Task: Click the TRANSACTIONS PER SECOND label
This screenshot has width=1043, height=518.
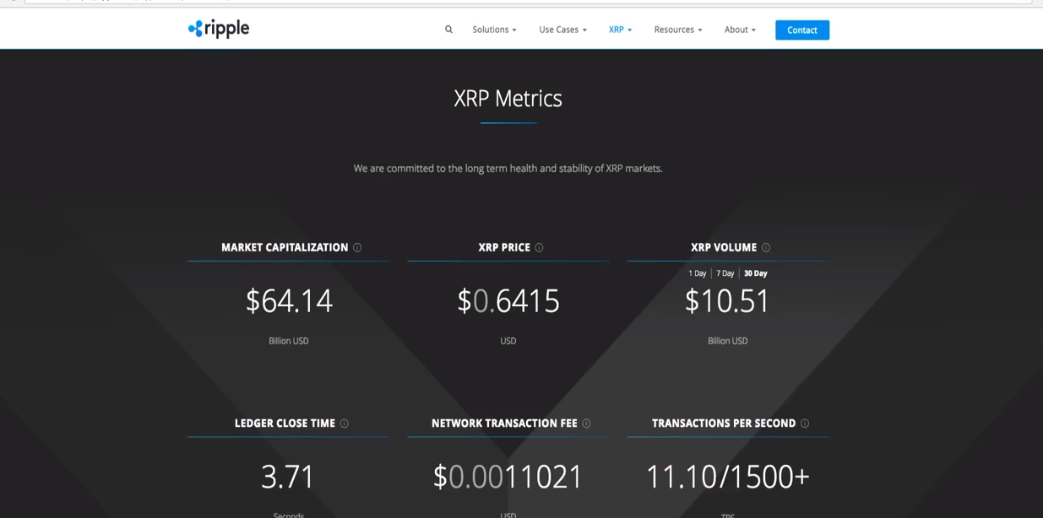Action: 724,424
